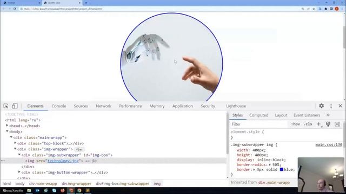
Task: Collapse the div img-subwrapper node
Action: [19, 155]
